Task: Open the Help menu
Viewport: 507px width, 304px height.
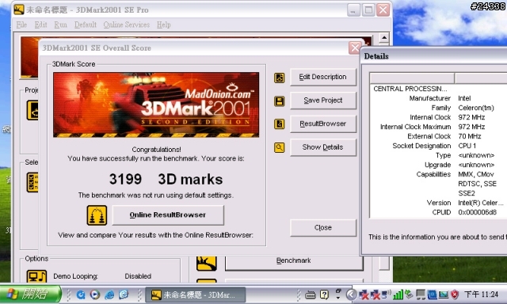Action: 164,25
